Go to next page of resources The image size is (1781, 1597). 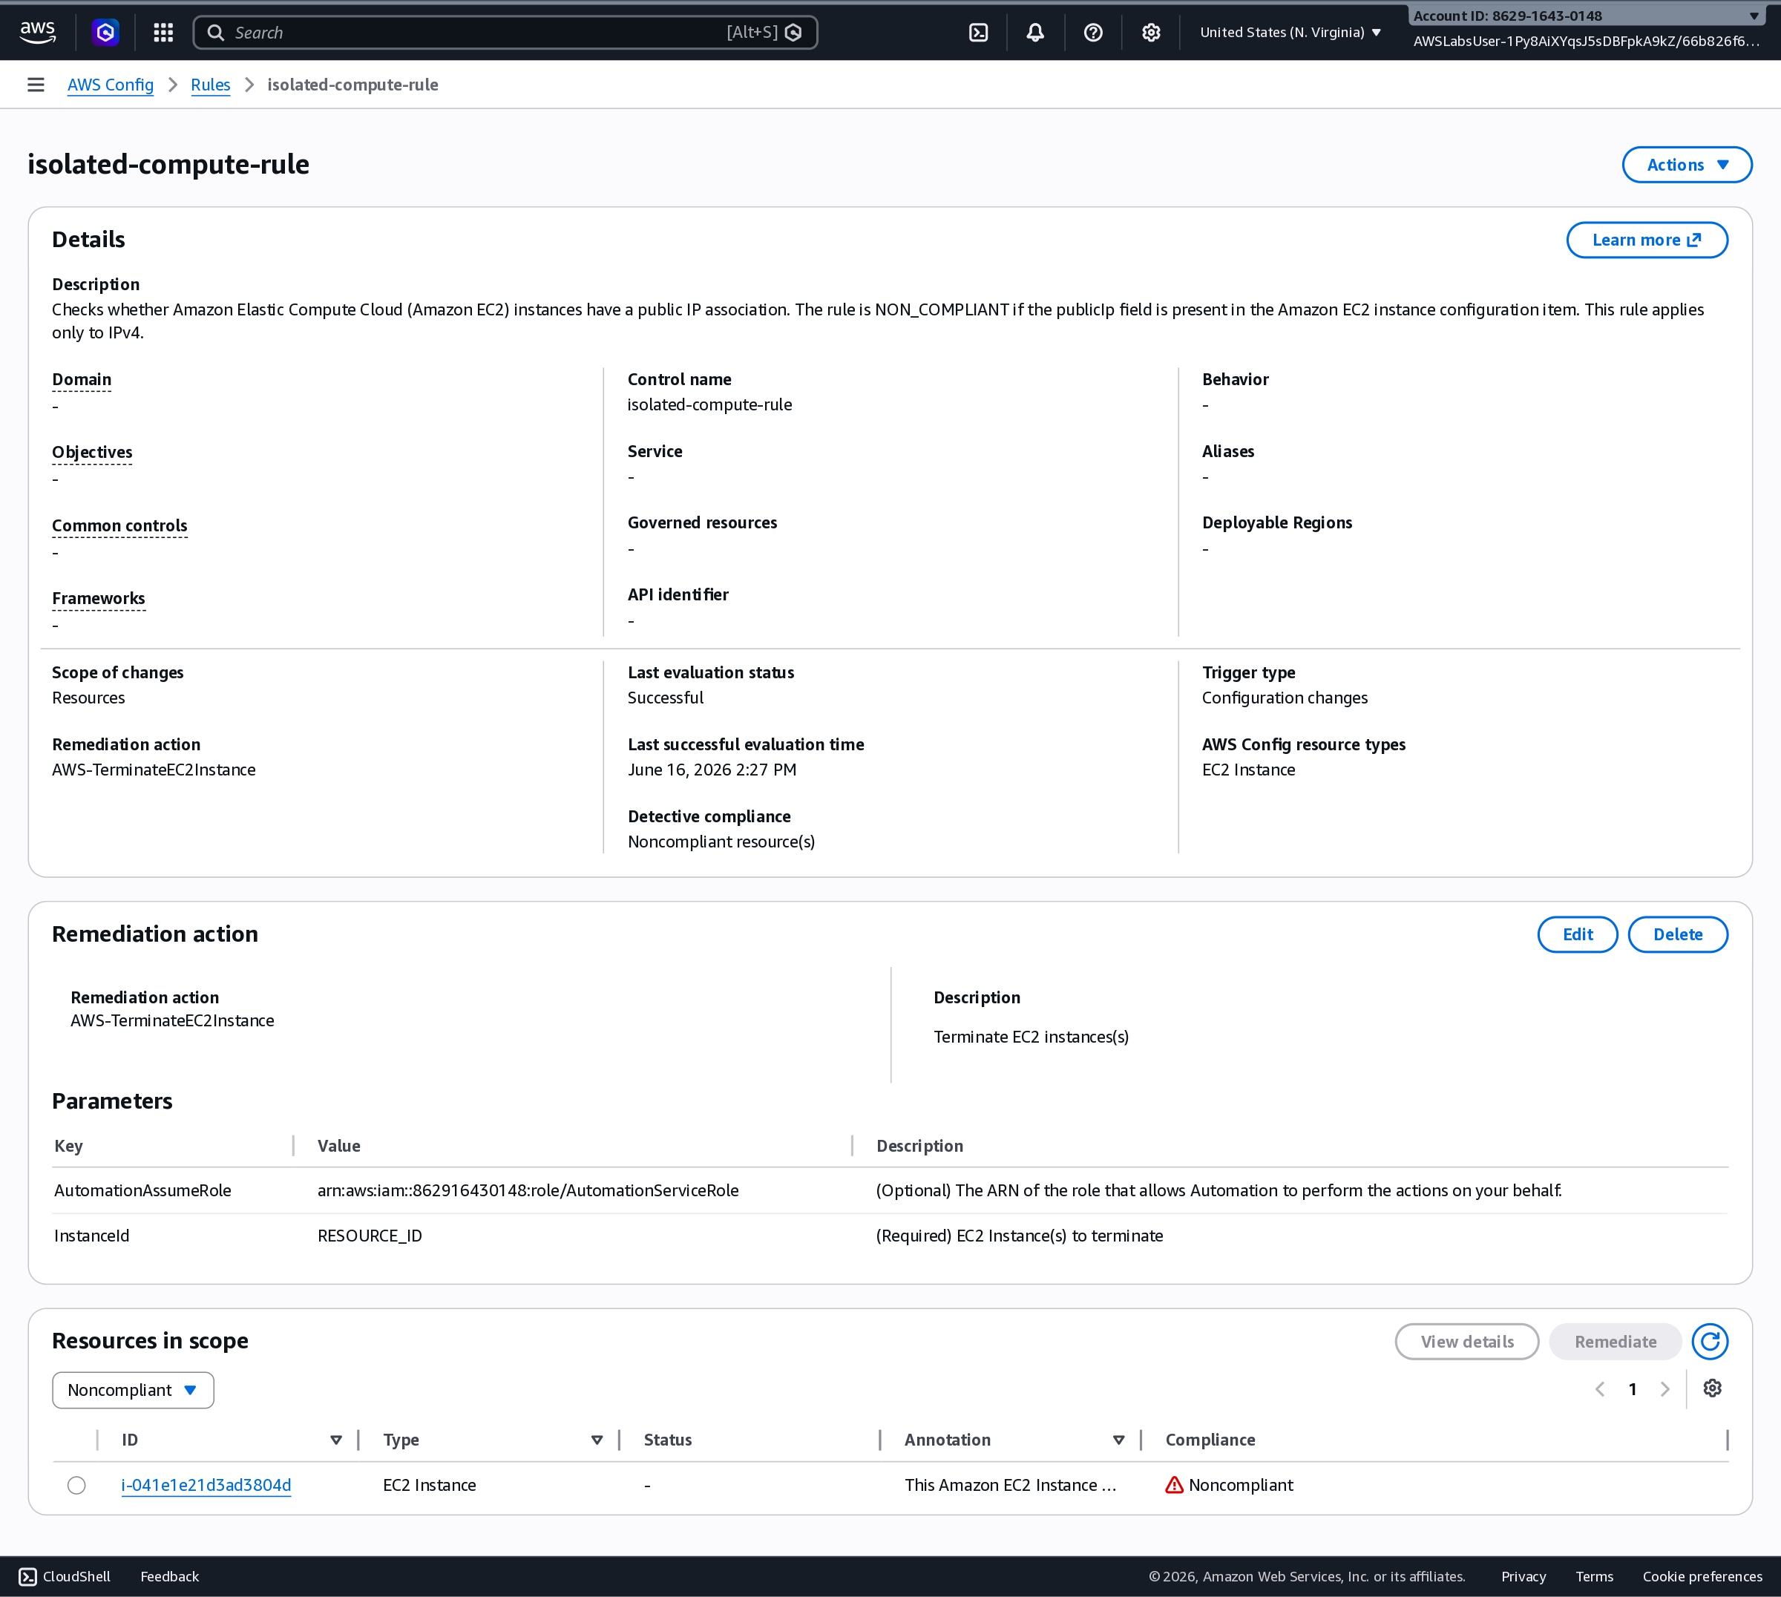point(1664,1389)
